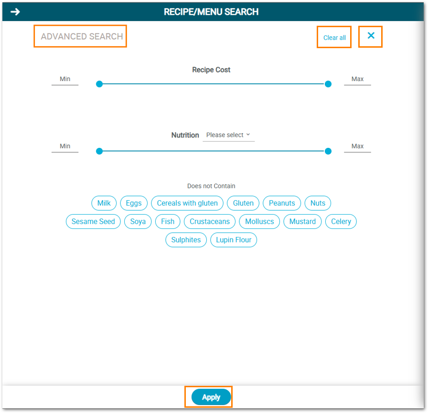Enable the Mustard exclusion filter
This screenshot has height=413, width=428.
(x=302, y=222)
